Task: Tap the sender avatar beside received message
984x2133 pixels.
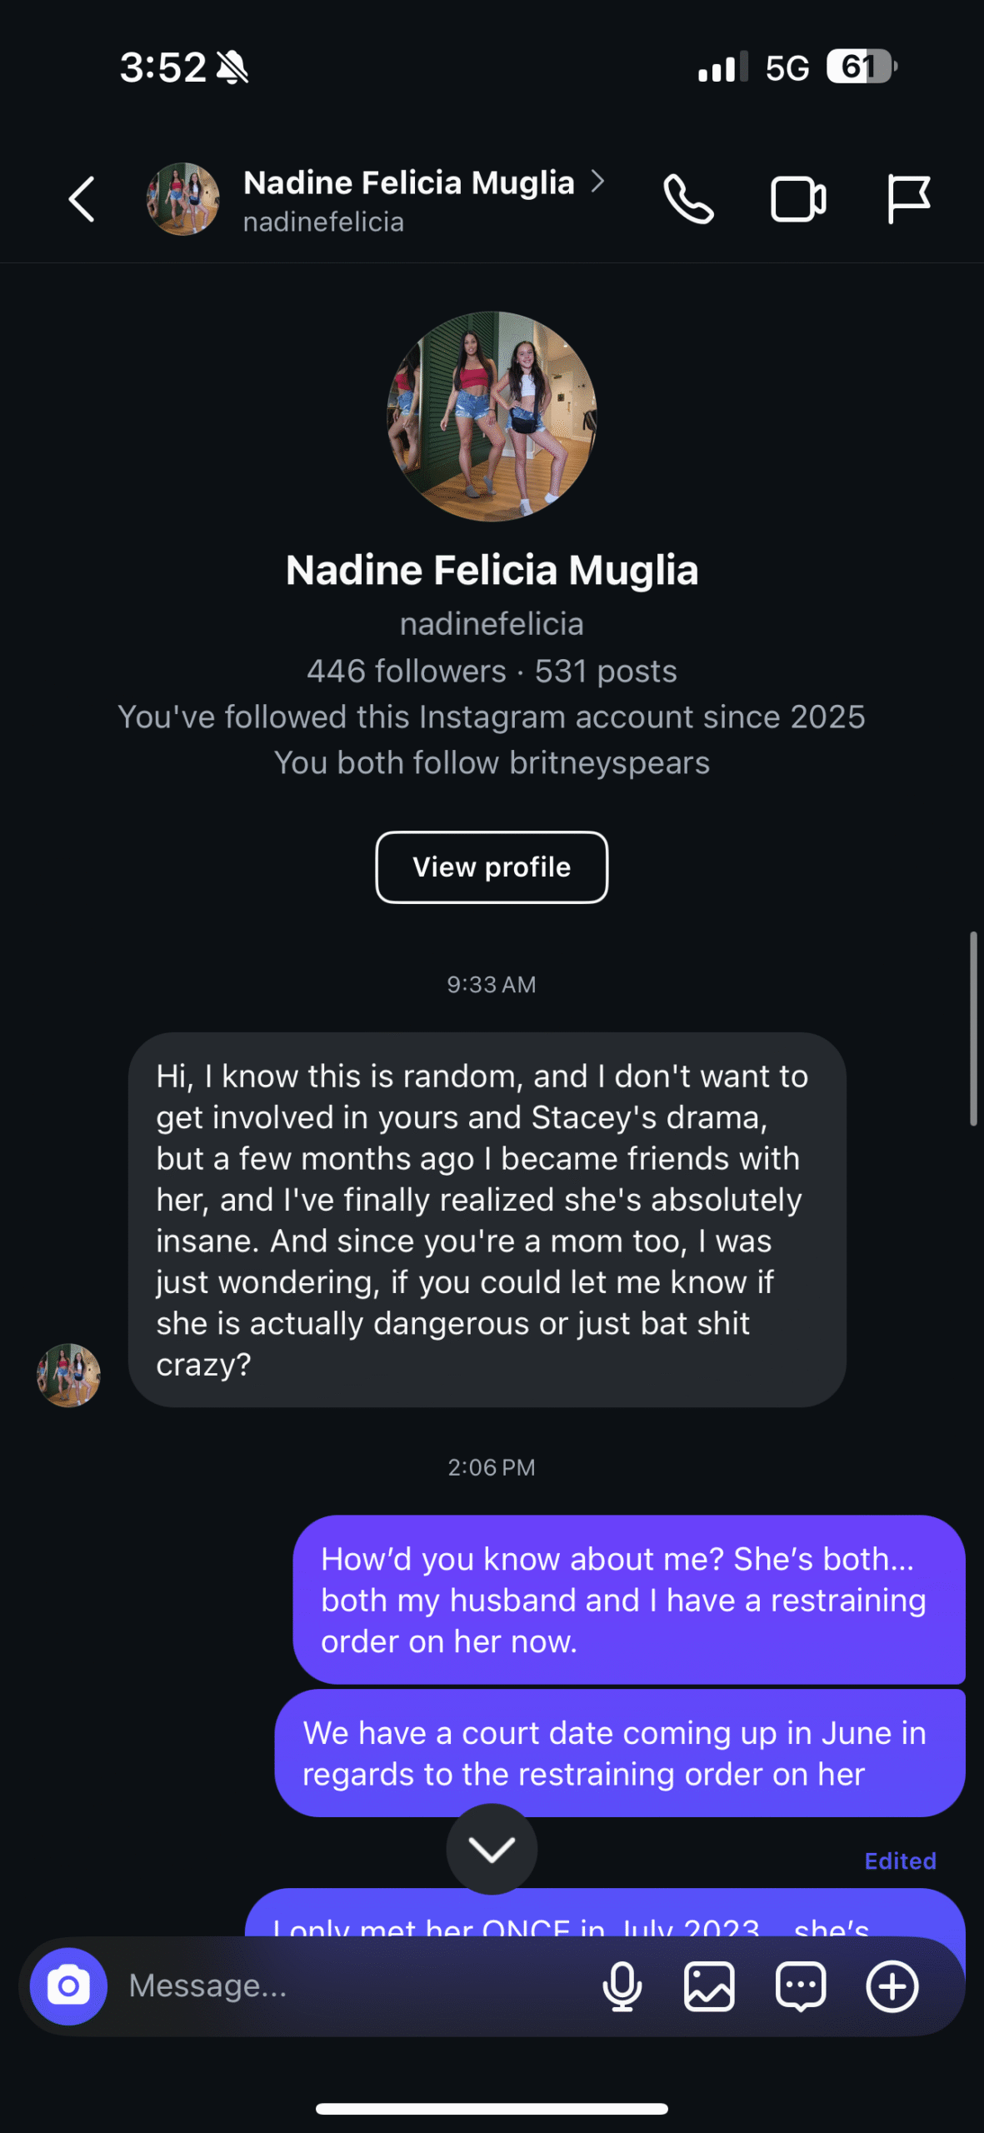Action: [68, 1375]
